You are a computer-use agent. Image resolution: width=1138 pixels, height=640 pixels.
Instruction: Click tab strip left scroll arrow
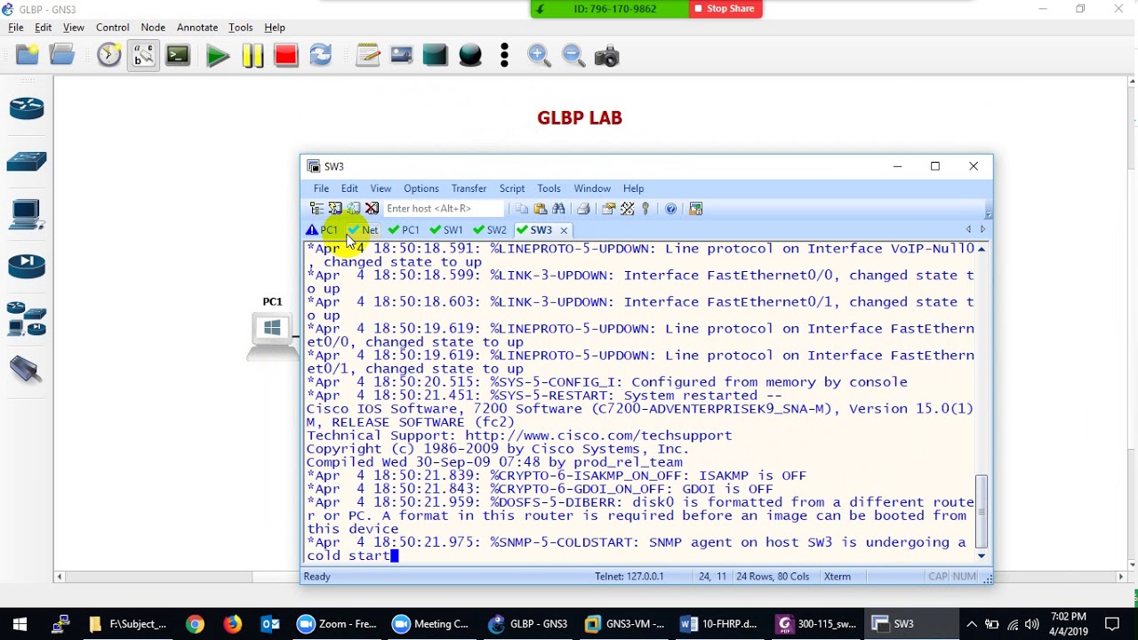point(969,229)
